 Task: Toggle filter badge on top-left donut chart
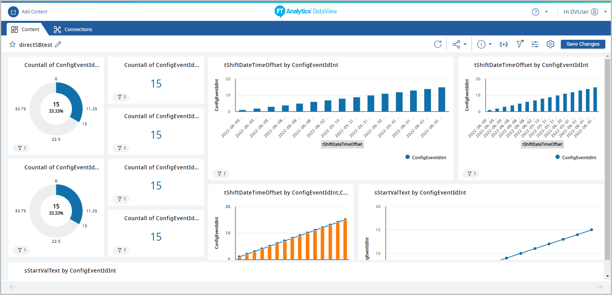(21, 148)
